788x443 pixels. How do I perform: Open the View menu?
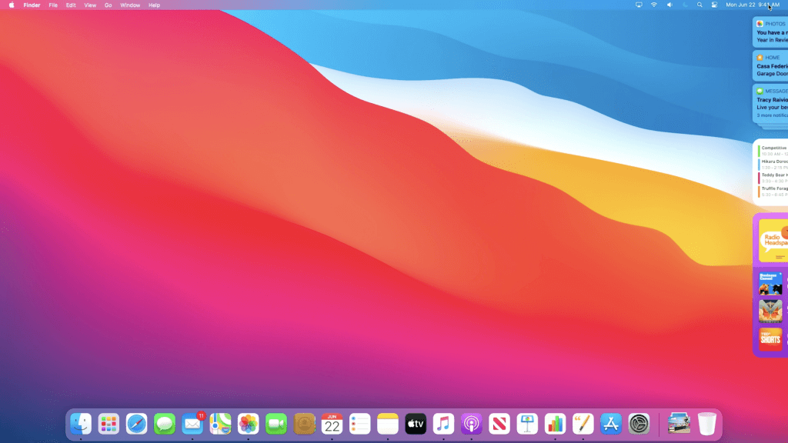(90, 5)
